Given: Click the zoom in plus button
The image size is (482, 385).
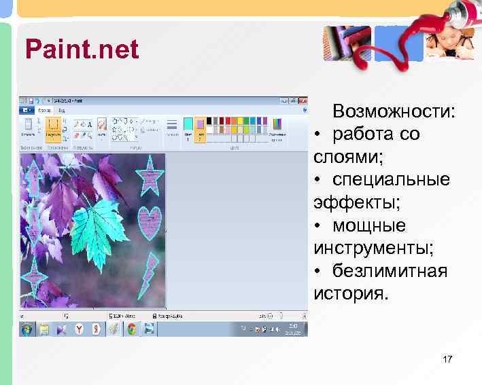Looking at the screenshot, I should tap(304, 316).
